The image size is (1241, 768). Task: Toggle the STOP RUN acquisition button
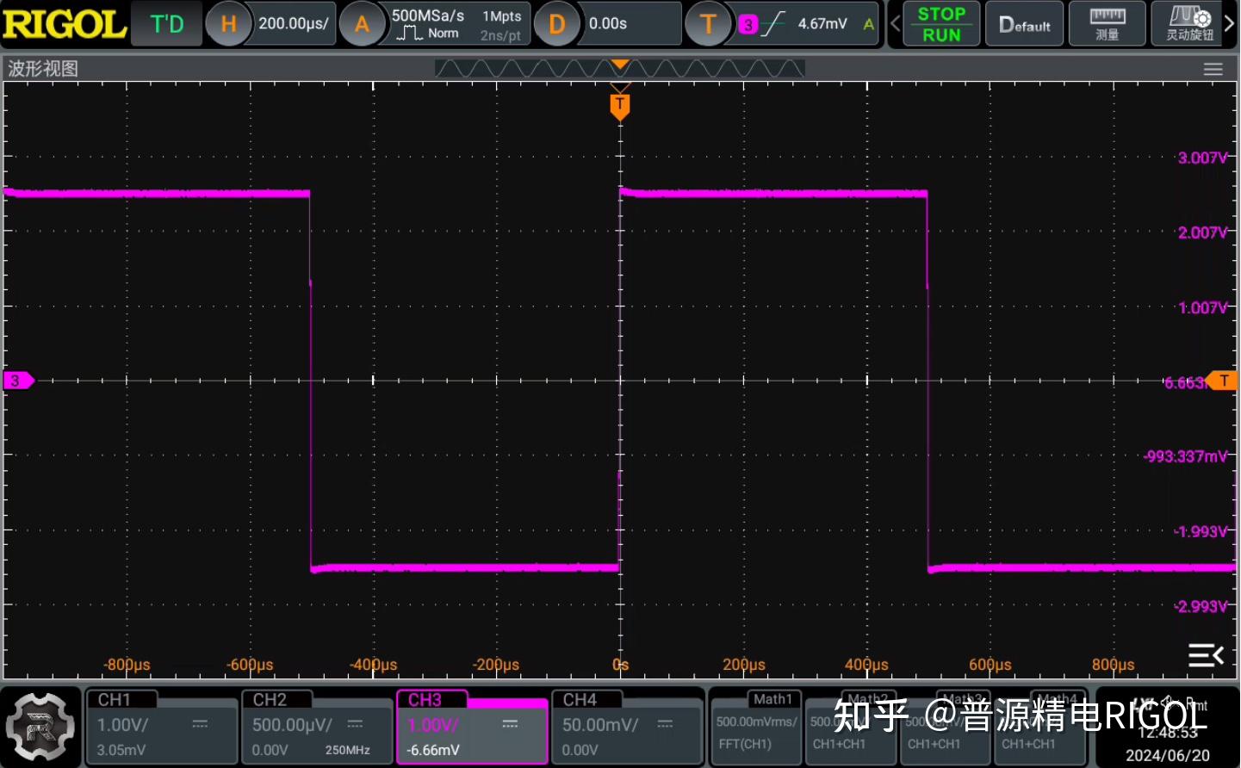[941, 24]
